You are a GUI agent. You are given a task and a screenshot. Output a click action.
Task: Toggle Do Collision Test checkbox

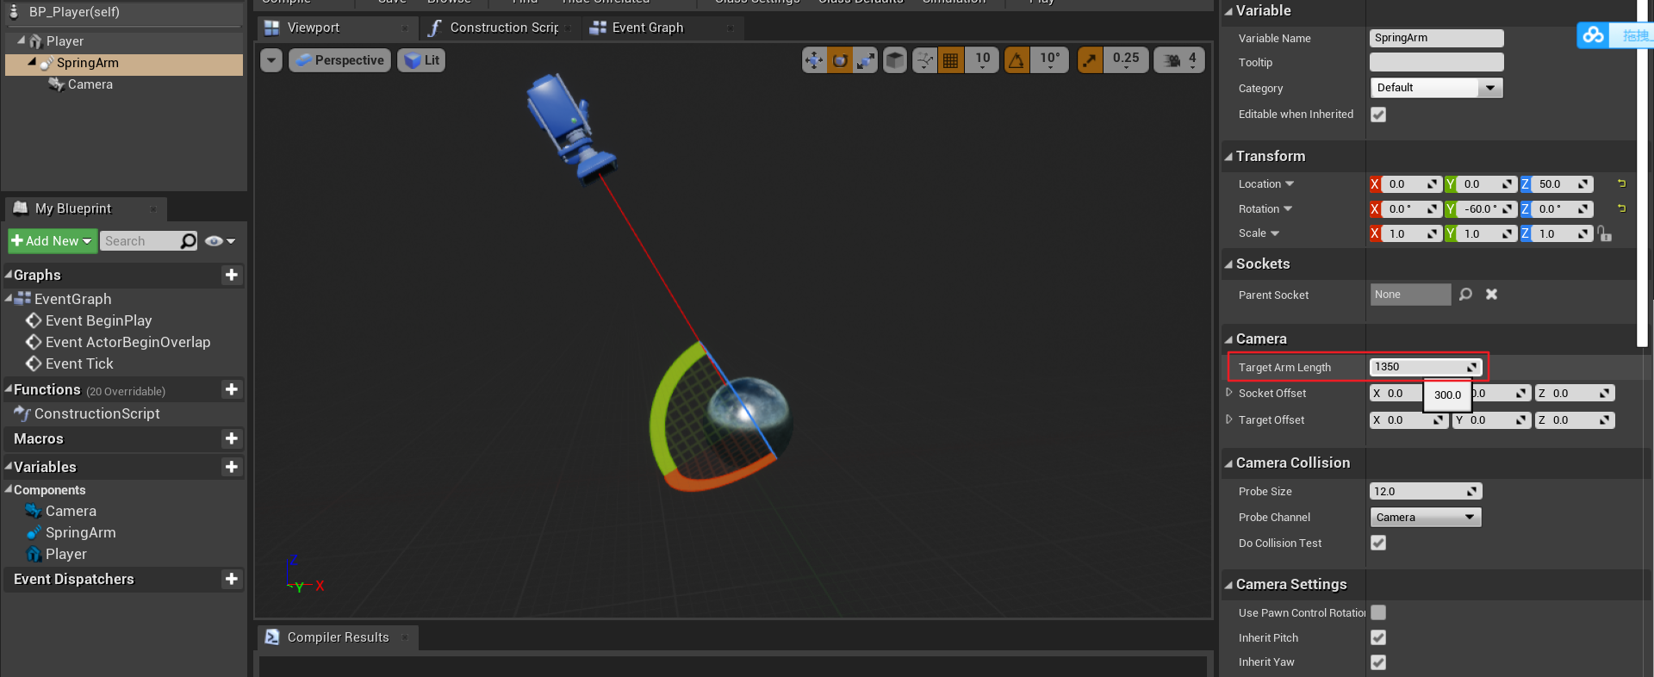1378,543
